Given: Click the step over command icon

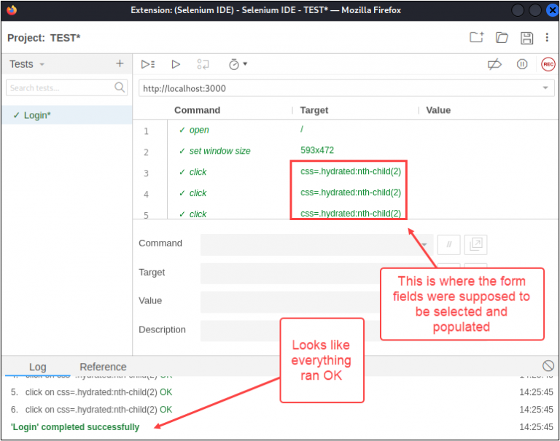Looking at the screenshot, I should 203,64.
